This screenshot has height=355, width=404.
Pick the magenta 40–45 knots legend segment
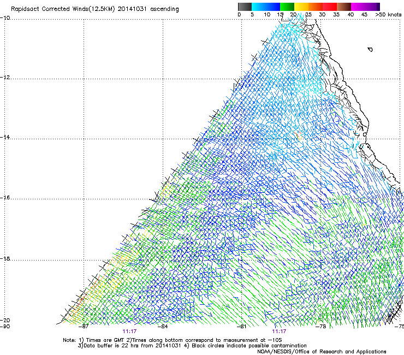[x=358, y=7]
